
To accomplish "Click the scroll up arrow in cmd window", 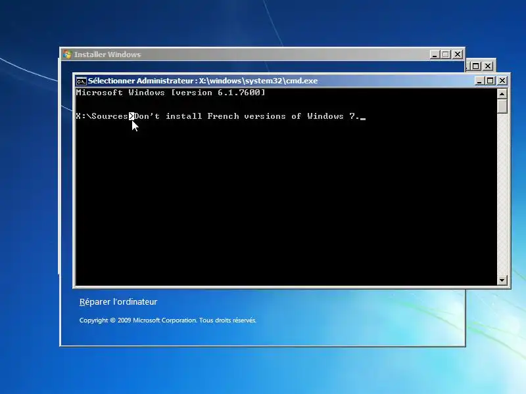I will pos(502,94).
